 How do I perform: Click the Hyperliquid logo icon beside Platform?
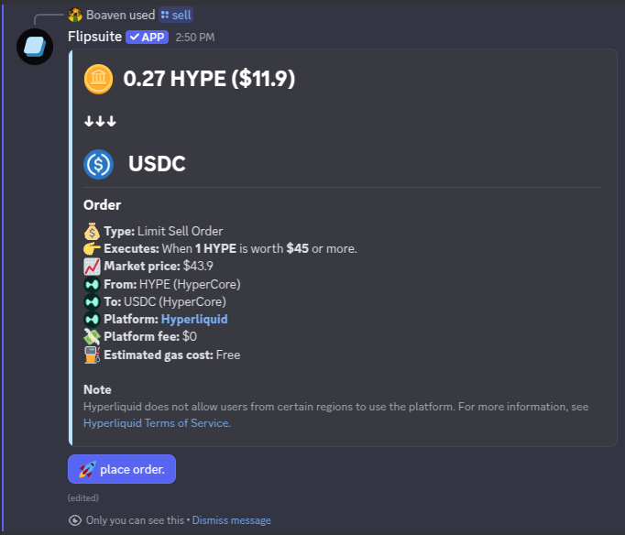(92, 320)
